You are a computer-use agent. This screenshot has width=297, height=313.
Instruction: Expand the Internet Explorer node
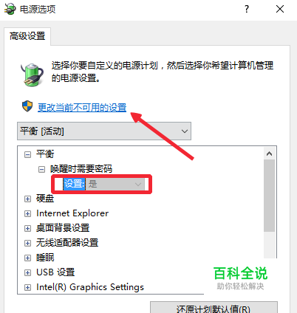tap(27, 213)
